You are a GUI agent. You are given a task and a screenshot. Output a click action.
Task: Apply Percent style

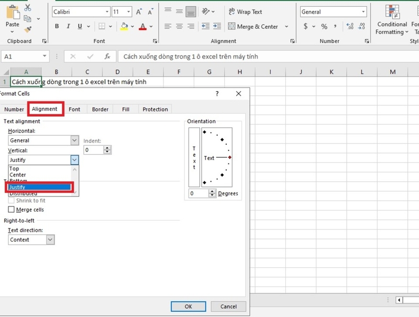click(324, 27)
